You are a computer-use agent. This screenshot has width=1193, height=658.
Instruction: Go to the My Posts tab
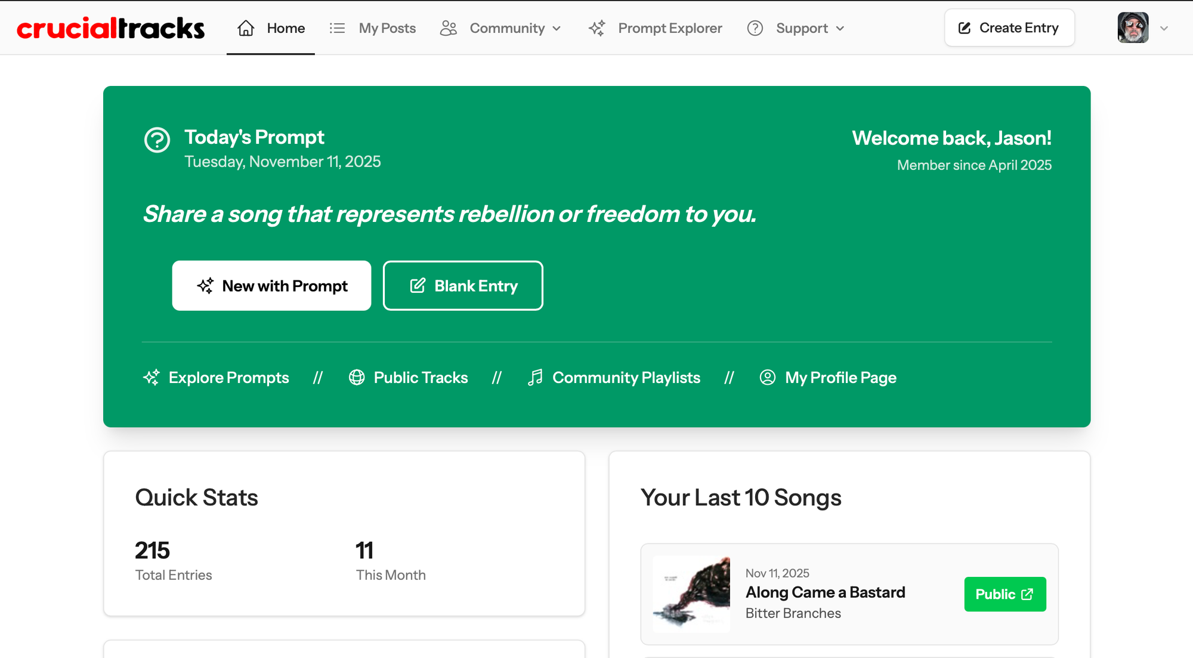(387, 28)
